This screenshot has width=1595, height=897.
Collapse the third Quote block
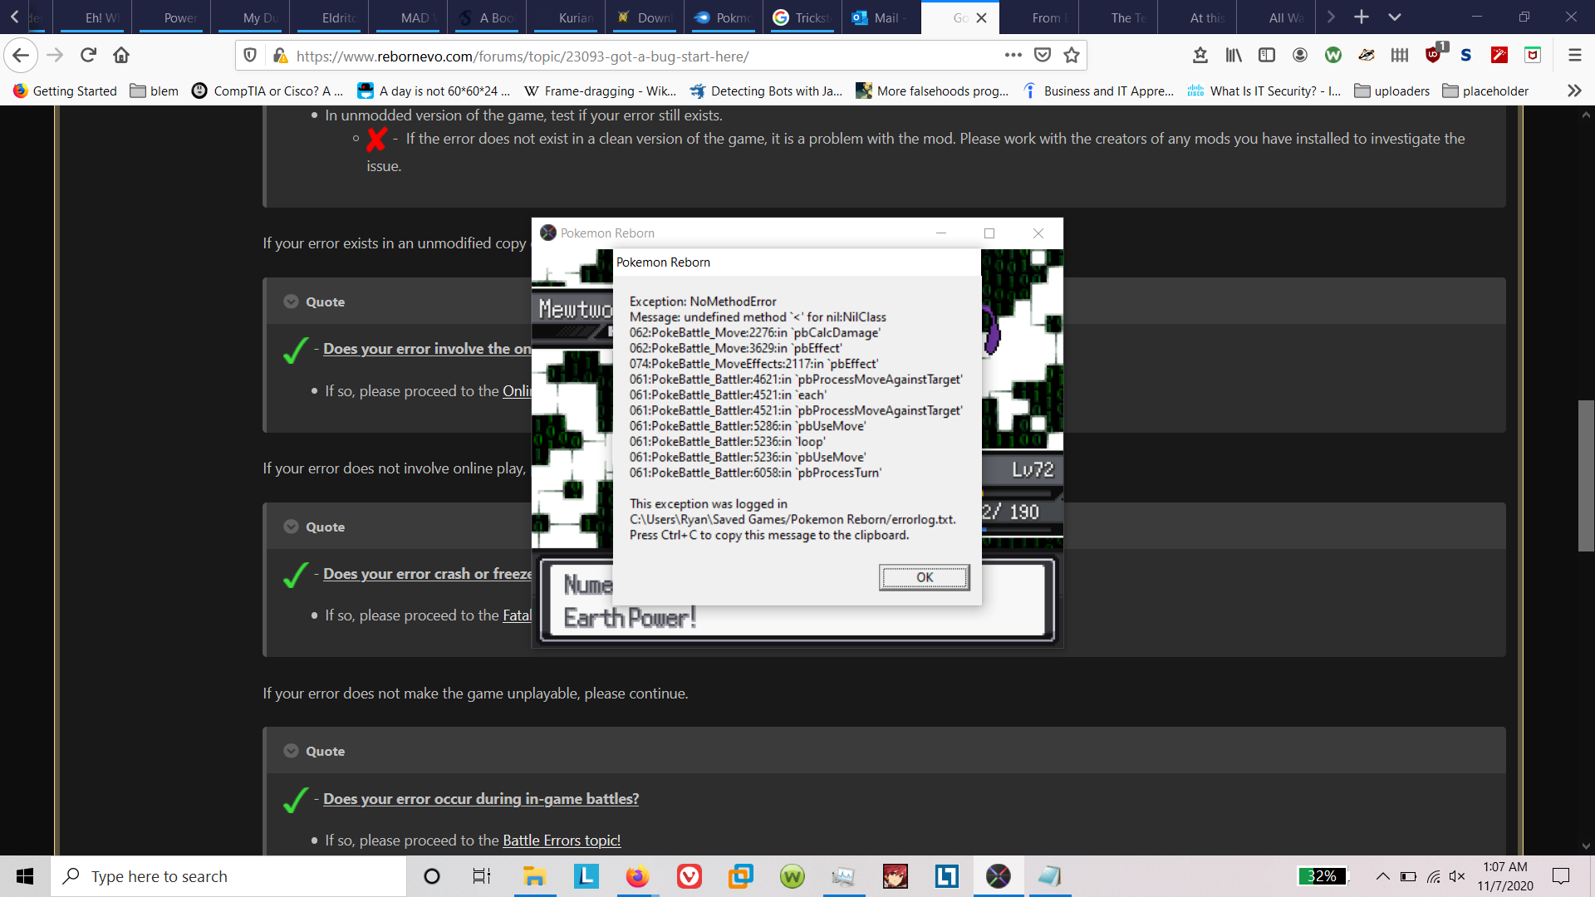tap(291, 751)
